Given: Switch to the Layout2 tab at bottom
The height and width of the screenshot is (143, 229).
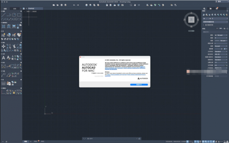Looking at the screenshot, I should tap(42, 141).
